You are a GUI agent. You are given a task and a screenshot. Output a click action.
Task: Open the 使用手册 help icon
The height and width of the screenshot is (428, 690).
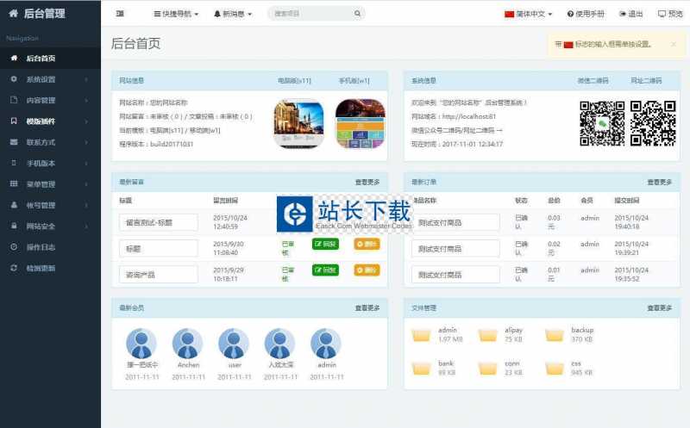click(x=581, y=14)
